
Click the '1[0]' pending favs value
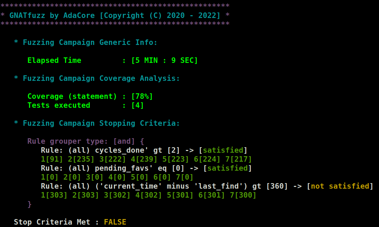pyautogui.click(x=49, y=177)
